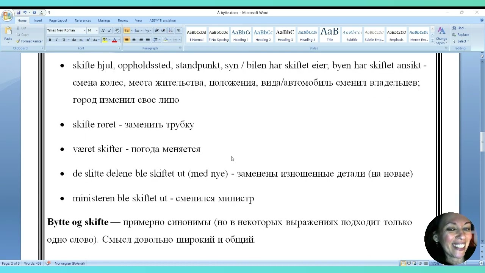Decrease paragraph indent

tap(156, 30)
